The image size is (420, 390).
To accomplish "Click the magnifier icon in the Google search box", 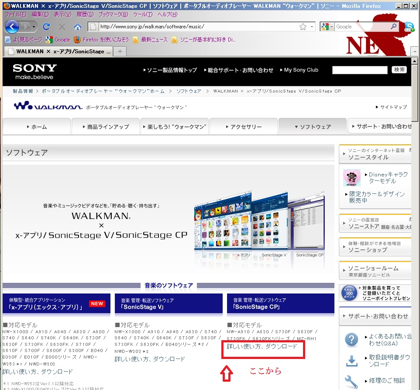I will pos(393,26).
